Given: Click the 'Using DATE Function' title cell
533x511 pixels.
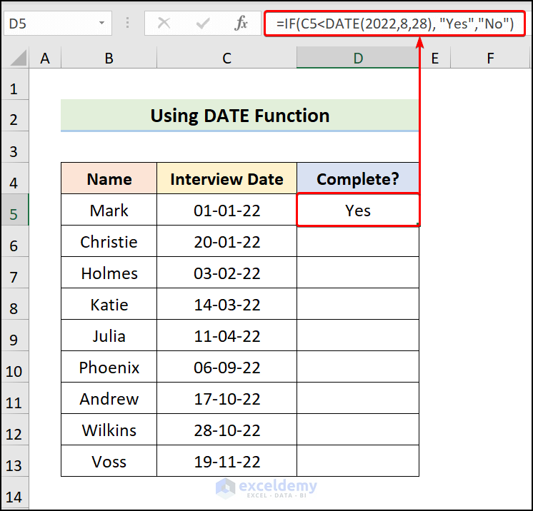Looking at the screenshot, I should (x=239, y=116).
